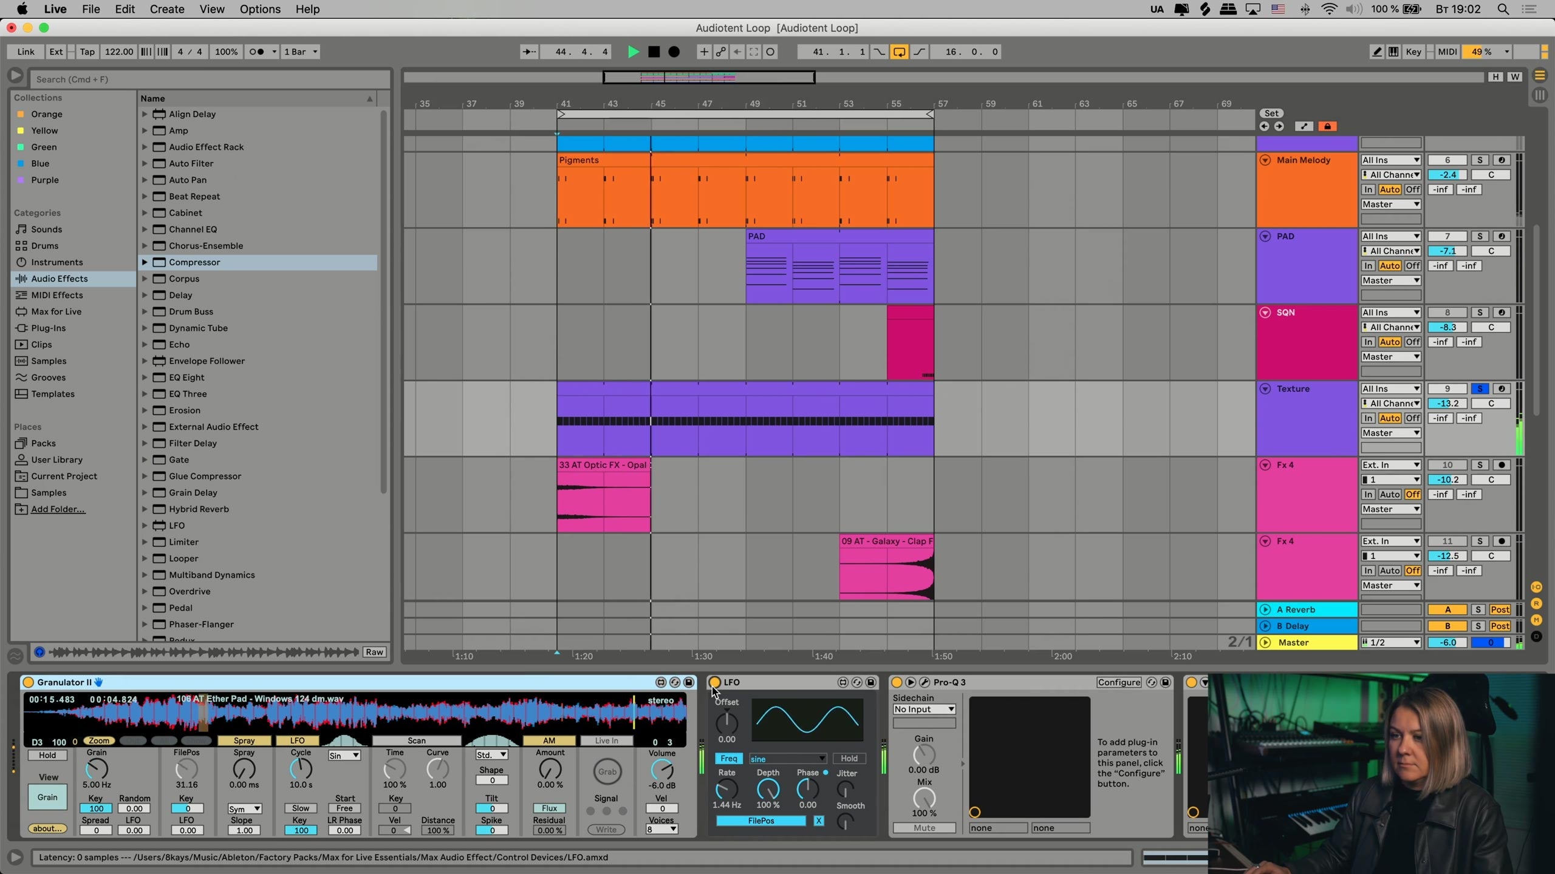Click the Follow playback arrow icon

click(529, 52)
